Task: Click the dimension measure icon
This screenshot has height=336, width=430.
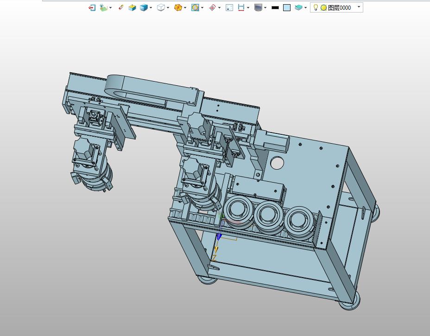Action: (x=241, y=7)
